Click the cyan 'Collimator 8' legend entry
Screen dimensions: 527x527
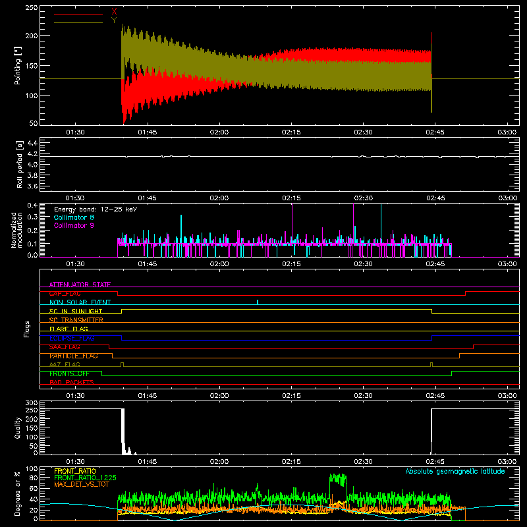(74, 217)
